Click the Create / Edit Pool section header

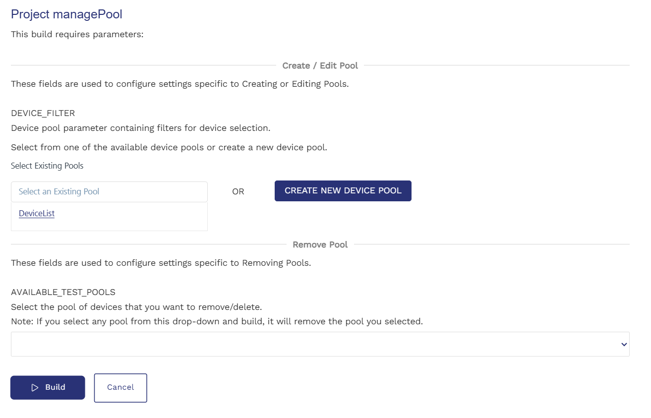coord(320,65)
